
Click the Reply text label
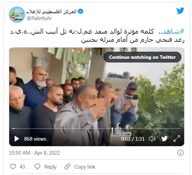(50, 167)
